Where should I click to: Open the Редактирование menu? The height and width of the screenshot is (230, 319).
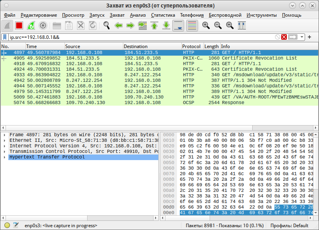tap(39, 15)
